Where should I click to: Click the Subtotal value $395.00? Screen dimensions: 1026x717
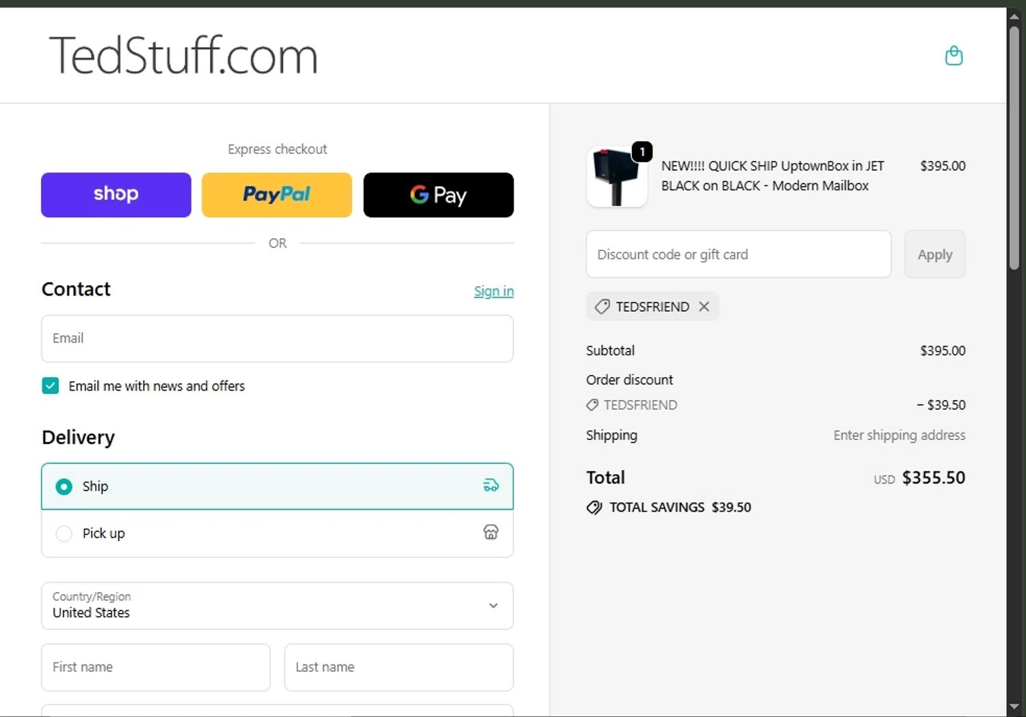943,351
